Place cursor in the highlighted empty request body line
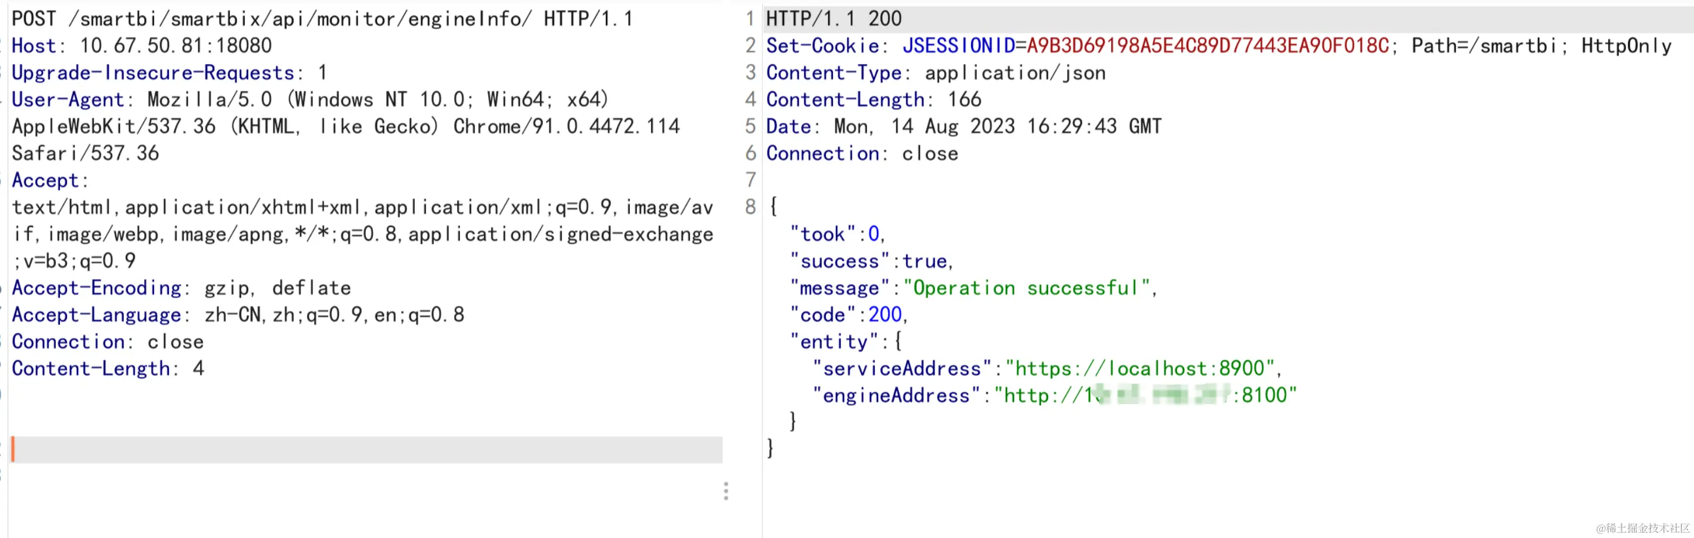Image resolution: width=1694 pixels, height=538 pixels. click(x=367, y=450)
